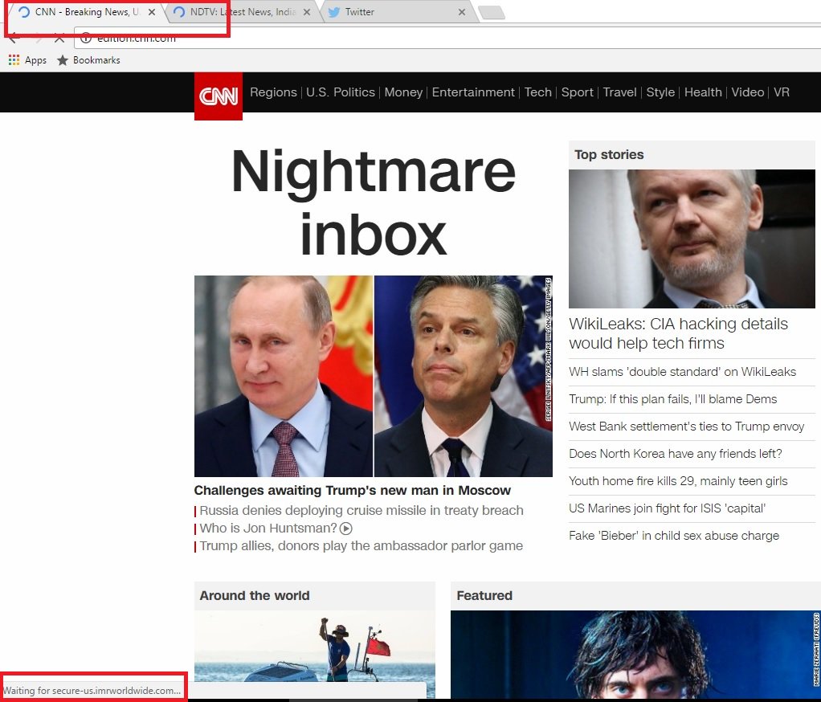The height and width of the screenshot is (702, 821).
Task: Click the 'Featured' heading
Action: coord(484,596)
